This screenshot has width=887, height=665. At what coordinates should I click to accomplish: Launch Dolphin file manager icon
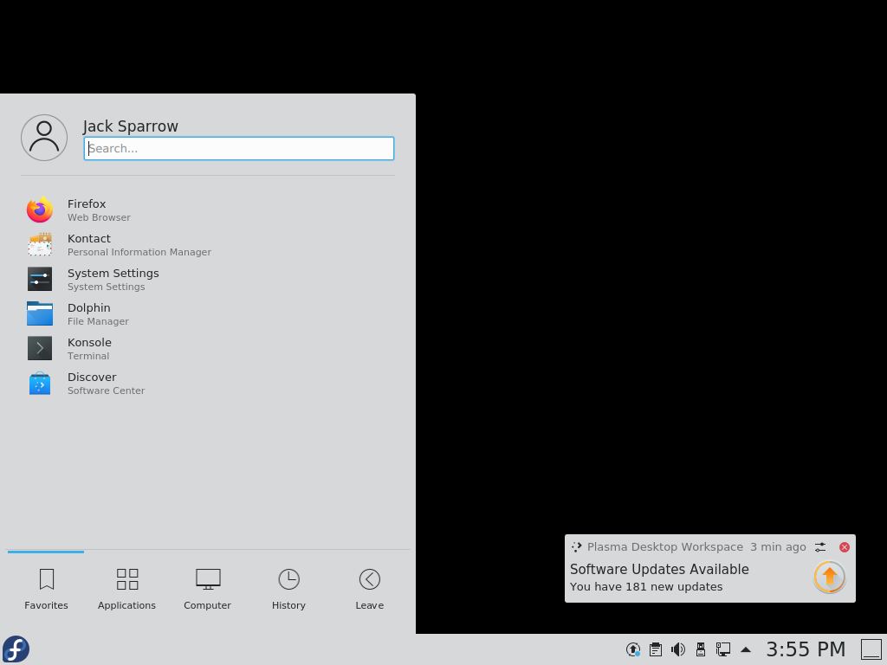coord(40,313)
